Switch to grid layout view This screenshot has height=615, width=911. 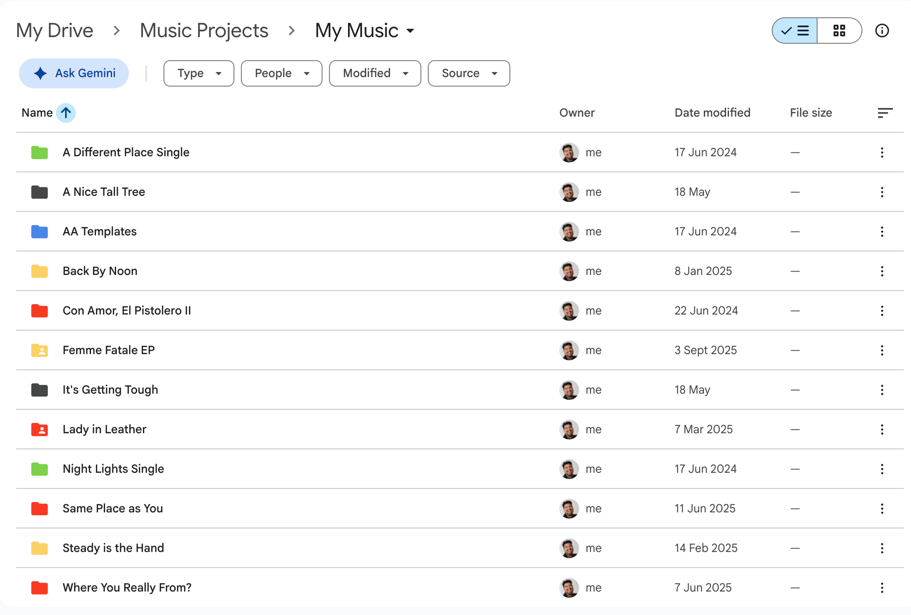pos(839,31)
